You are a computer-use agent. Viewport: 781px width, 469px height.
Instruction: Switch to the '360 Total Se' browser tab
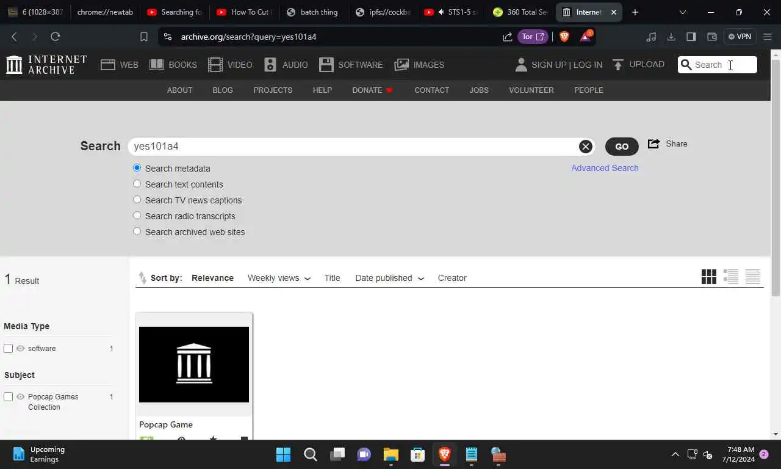[521, 12]
